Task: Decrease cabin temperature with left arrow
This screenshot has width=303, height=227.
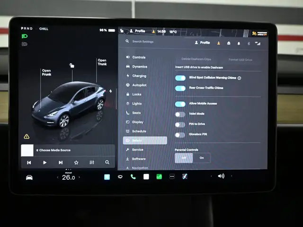Action: [x=58, y=177]
